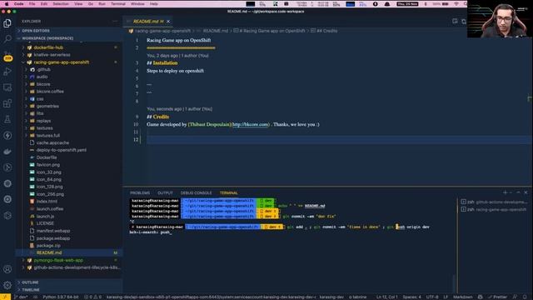Click the UTF-8 encoding status item
Screen dimensions: 533x300
[x=432, y=297]
